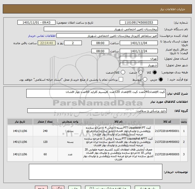Click the unit cell بسته in row 1
The width and height of the screenshot is (195, 189).
pyautogui.click(x=70, y=131)
